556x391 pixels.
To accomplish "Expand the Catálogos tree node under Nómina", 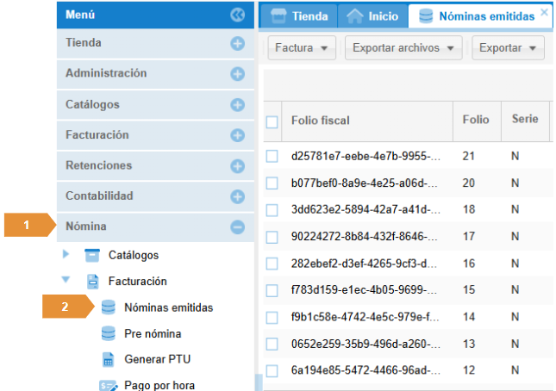I will tap(67, 255).
